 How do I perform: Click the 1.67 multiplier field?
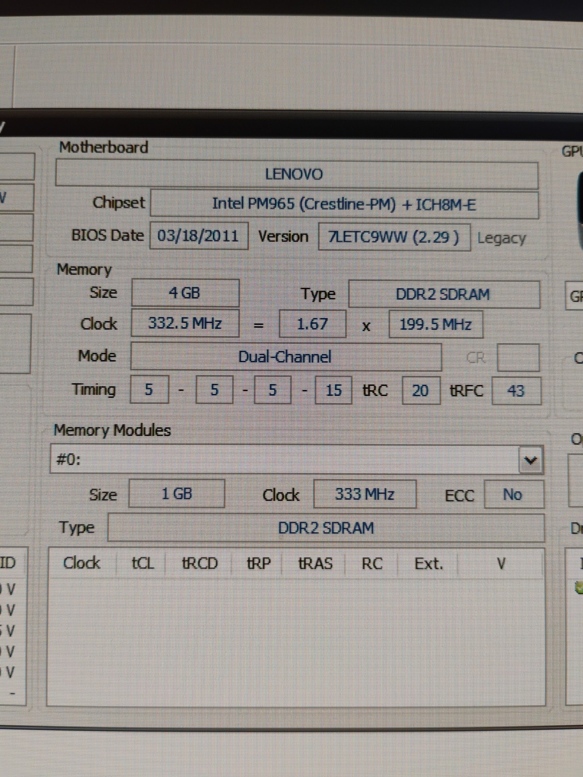point(312,324)
